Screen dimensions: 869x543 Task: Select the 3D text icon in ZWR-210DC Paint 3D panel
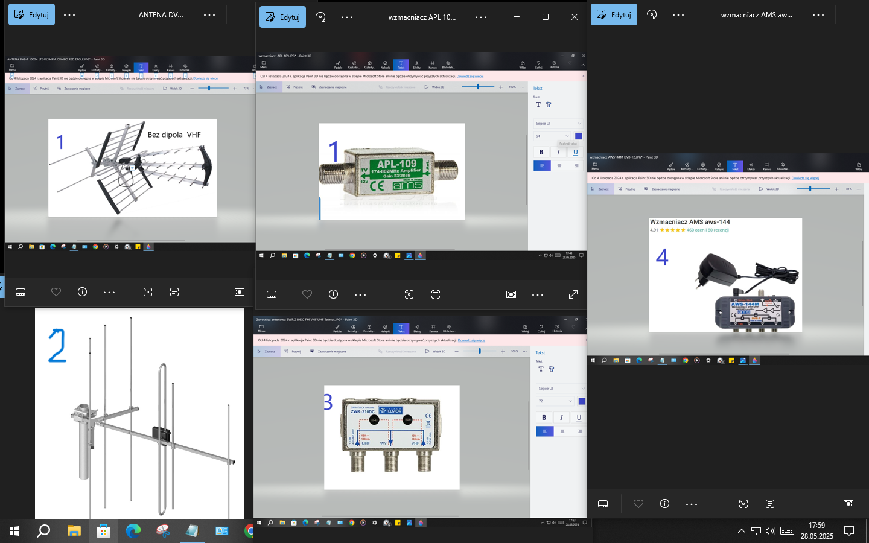tap(551, 369)
